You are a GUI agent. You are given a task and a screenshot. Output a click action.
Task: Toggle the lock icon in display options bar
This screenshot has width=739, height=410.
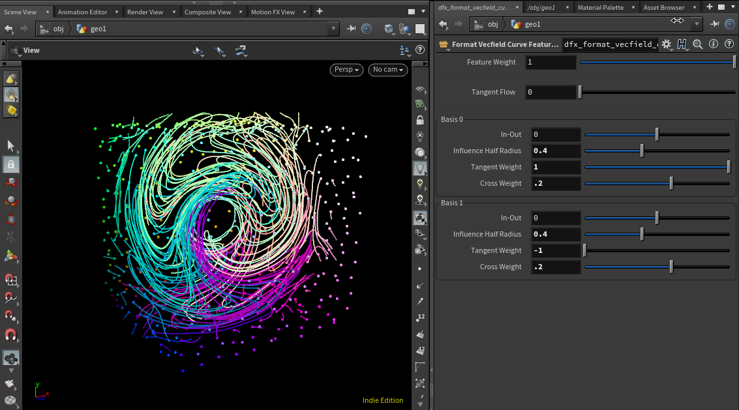[x=420, y=120]
